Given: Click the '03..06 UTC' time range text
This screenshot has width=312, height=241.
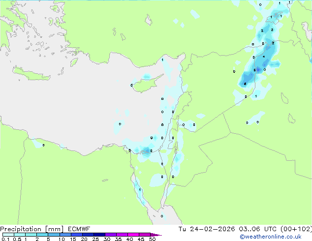Looking at the screenshot, I should coord(258,229).
